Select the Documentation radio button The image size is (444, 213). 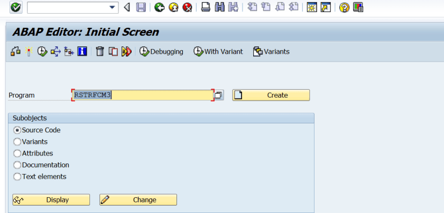point(17,165)
